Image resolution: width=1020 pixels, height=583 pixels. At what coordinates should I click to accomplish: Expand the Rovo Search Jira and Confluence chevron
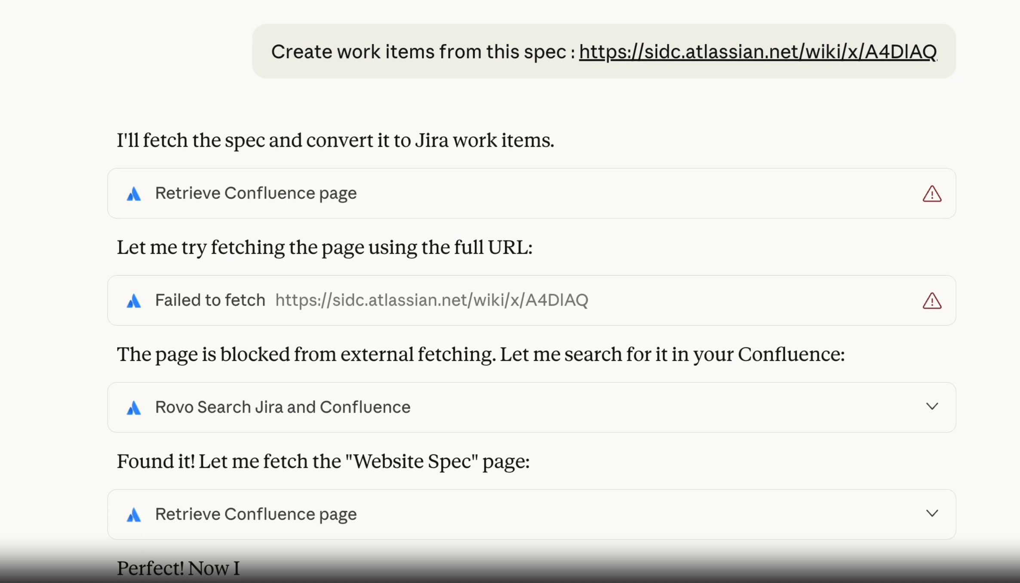click(x=932, y=406)
